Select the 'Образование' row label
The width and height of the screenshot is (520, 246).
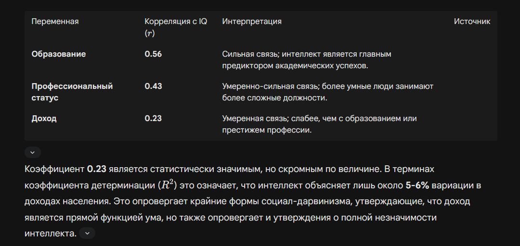click(x=59, y=54)
